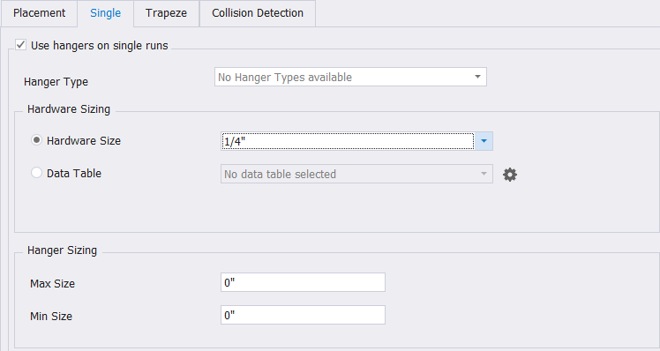
Task: Open the Hanger Type dropdown list
Action: coord(350,77)
